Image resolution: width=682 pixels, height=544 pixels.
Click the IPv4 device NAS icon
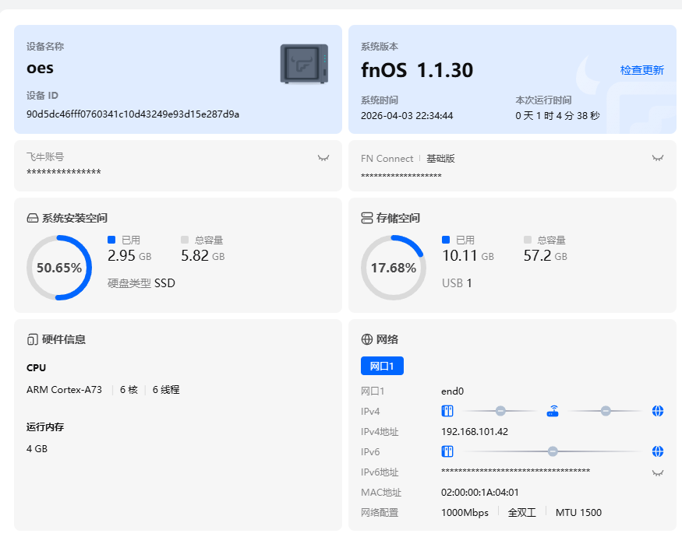tap(447, 411)
